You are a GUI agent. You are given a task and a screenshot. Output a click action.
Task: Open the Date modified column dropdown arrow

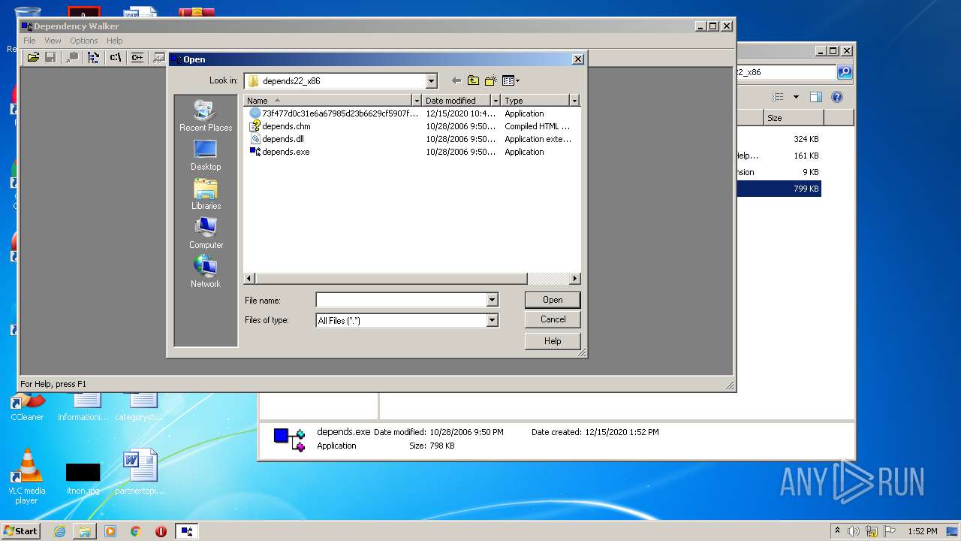[x=496, y=100]
